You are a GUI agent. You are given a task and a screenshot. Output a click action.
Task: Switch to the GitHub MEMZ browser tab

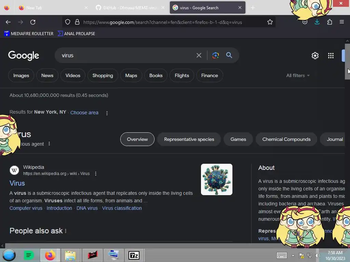pyautogui.click(x=130, y=8)
